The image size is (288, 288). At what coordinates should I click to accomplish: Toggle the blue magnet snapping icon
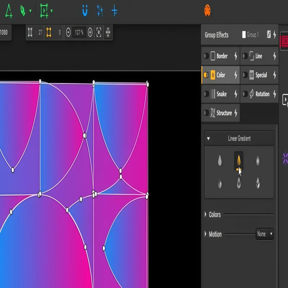click(85, 11)
